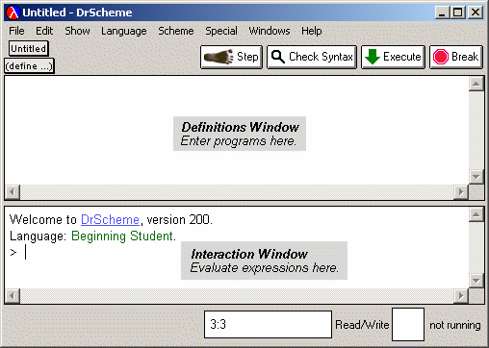489x348 pixels.
Task: Click the Interaction window down scroll arrow
Action: [476, 281]
